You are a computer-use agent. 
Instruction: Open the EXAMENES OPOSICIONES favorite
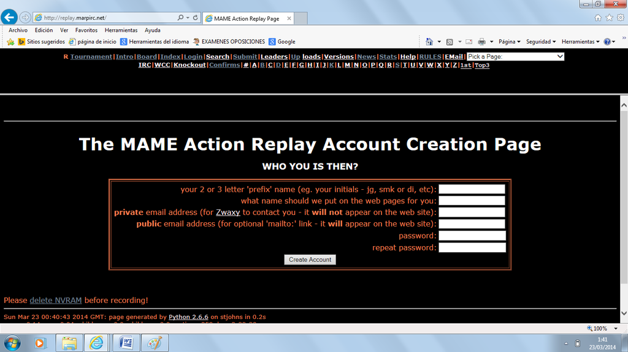coord(229,42)
